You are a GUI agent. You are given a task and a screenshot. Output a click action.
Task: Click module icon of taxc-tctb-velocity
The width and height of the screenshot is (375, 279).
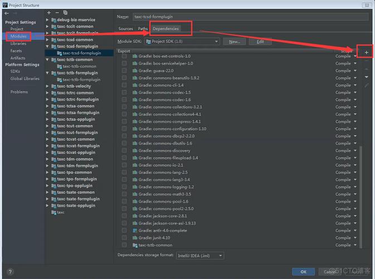[54, 86]
